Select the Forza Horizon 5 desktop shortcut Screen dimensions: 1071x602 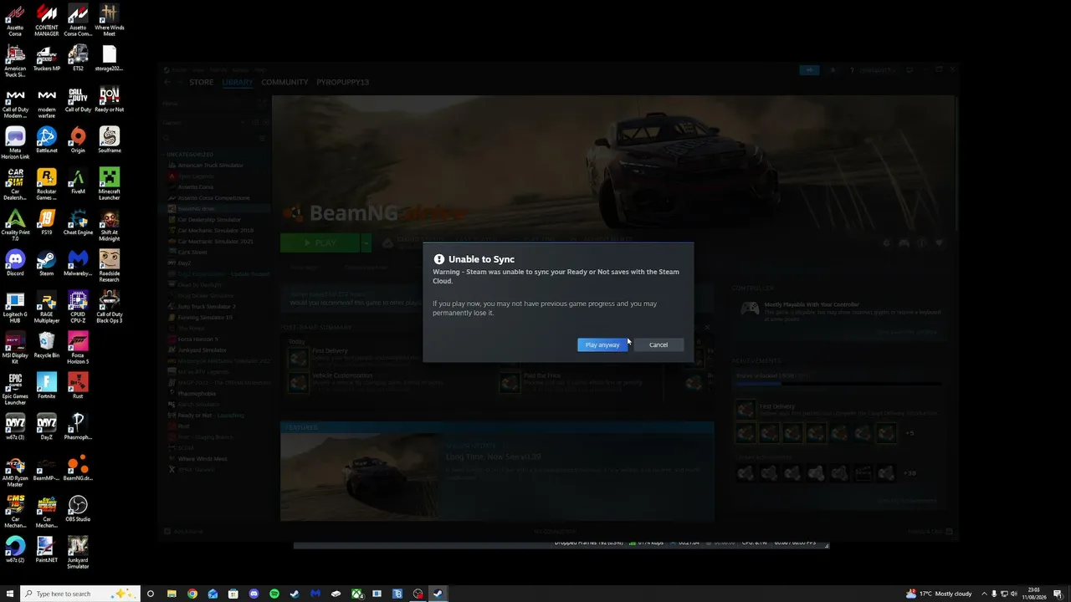(x=78, y=349)
